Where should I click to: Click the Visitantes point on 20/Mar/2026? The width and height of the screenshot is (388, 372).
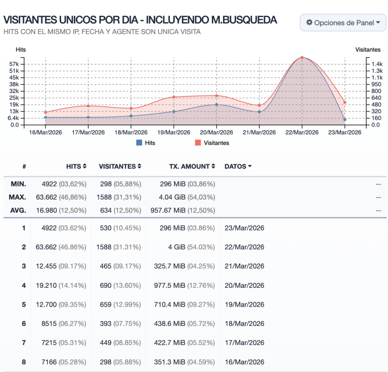click(x=216, y=95)
